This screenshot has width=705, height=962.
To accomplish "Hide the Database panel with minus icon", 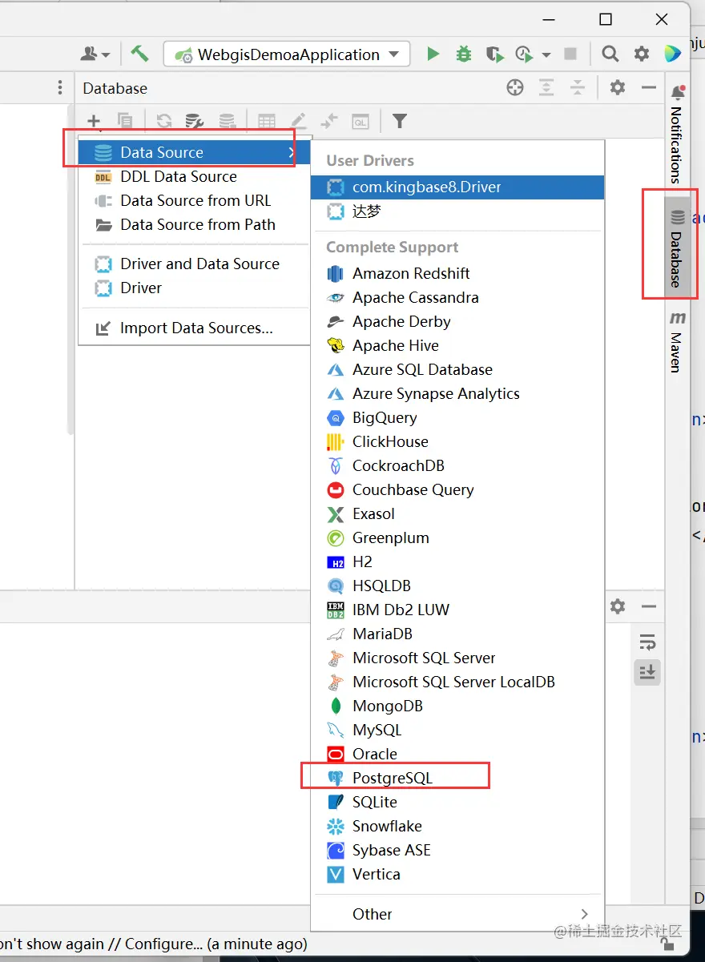I will (649, 88).
